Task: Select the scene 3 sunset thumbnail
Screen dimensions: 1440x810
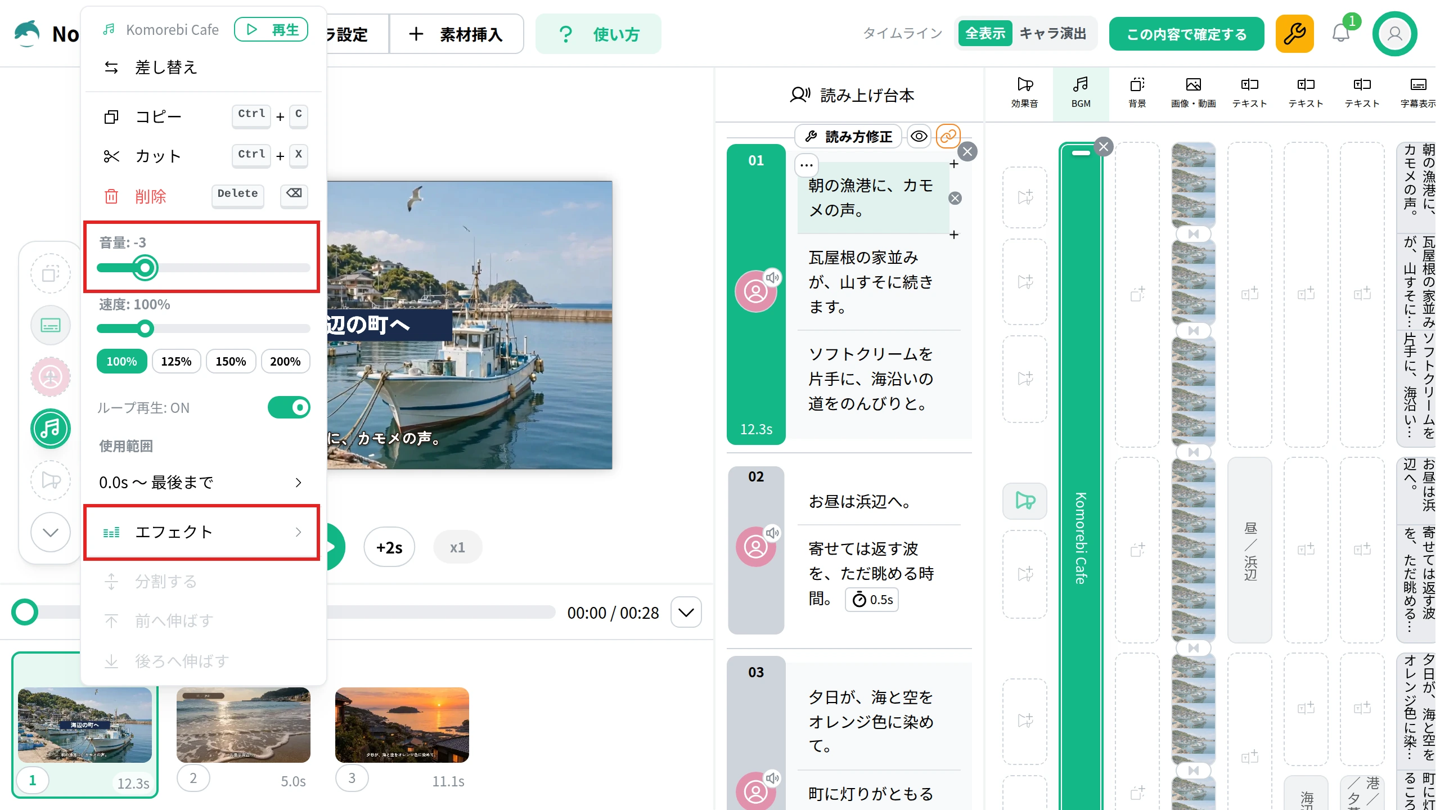Action: 402,725
